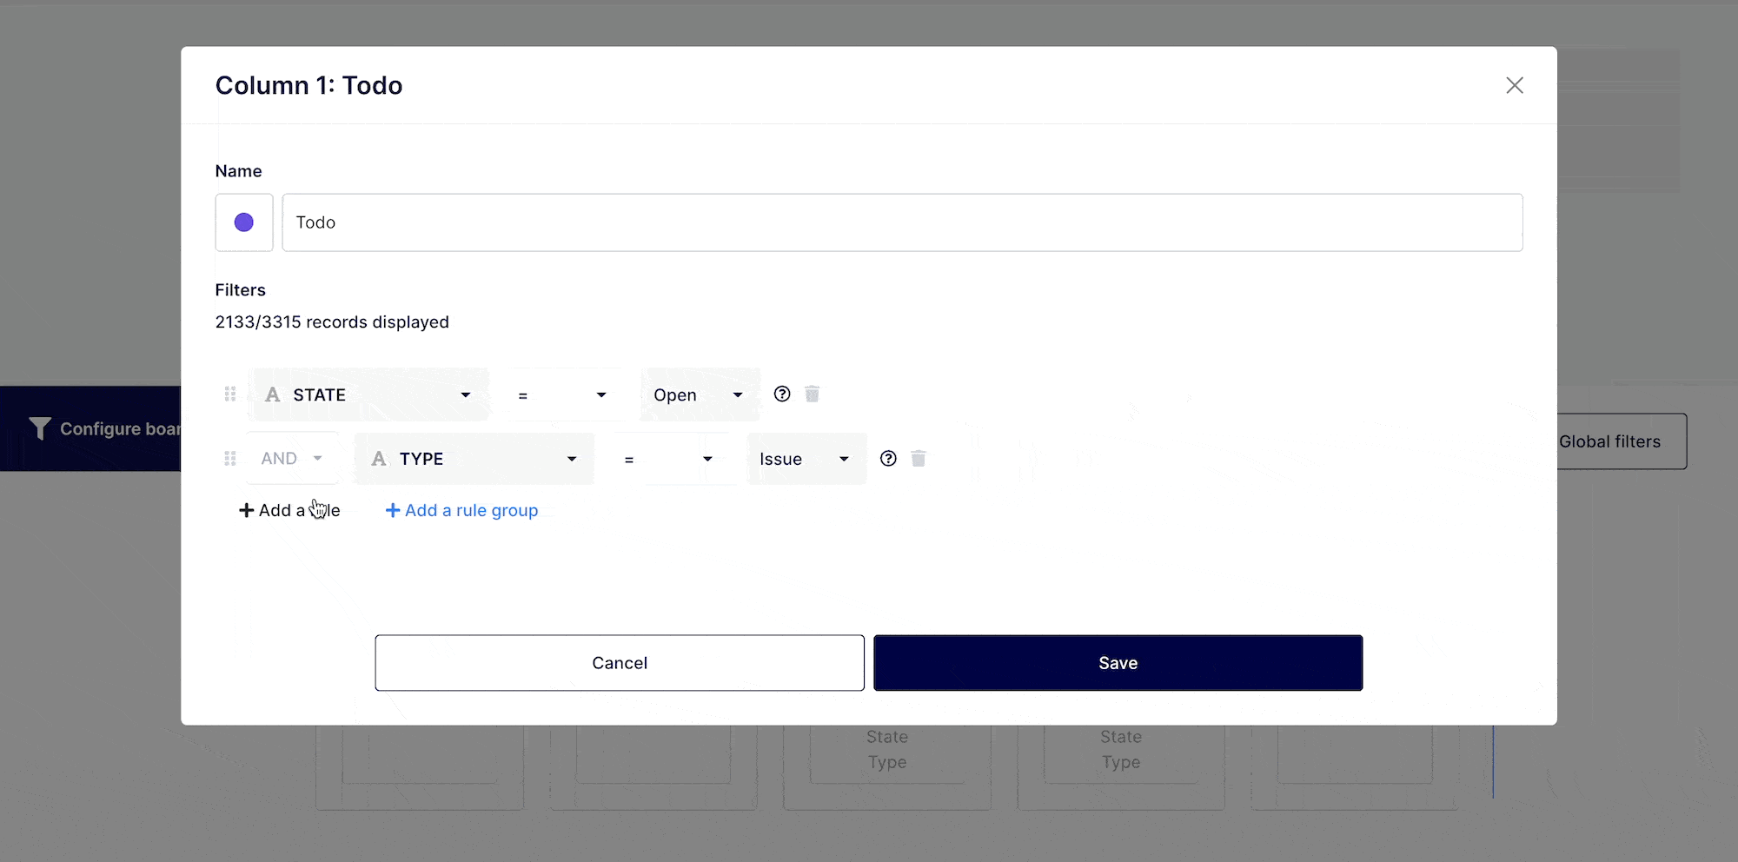Grab the drag handle of the TYPE rule
Image resolution: width=1738 pixels, height=862 pixels.
(230, 459)
